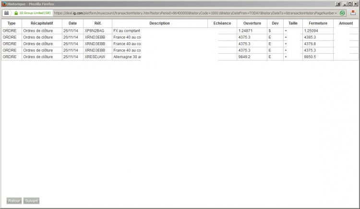Click opening value 9849.2

pos(244,57)
